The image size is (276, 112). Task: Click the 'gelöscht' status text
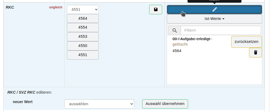coord(180,44)
